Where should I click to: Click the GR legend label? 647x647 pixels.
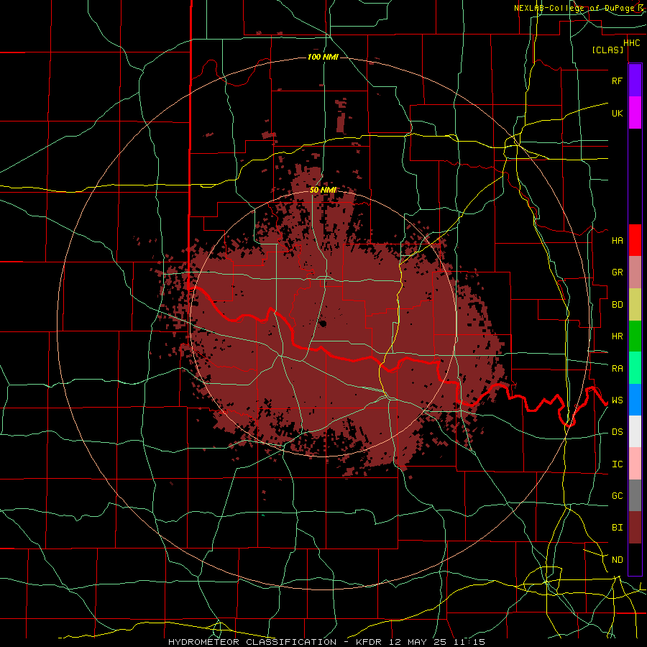click(x=617, y=272)
